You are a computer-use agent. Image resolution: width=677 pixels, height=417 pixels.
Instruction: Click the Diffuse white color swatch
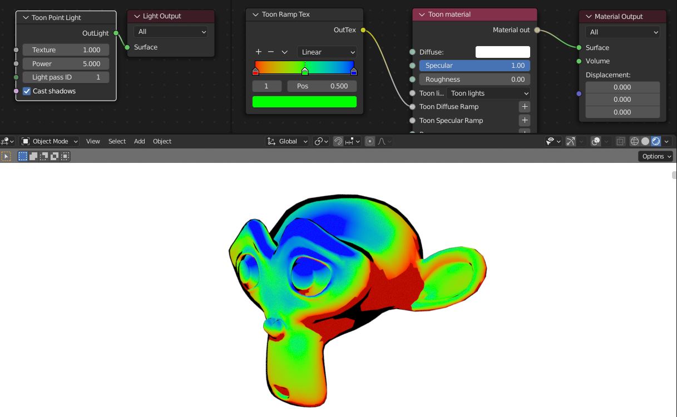coord(503,52)
